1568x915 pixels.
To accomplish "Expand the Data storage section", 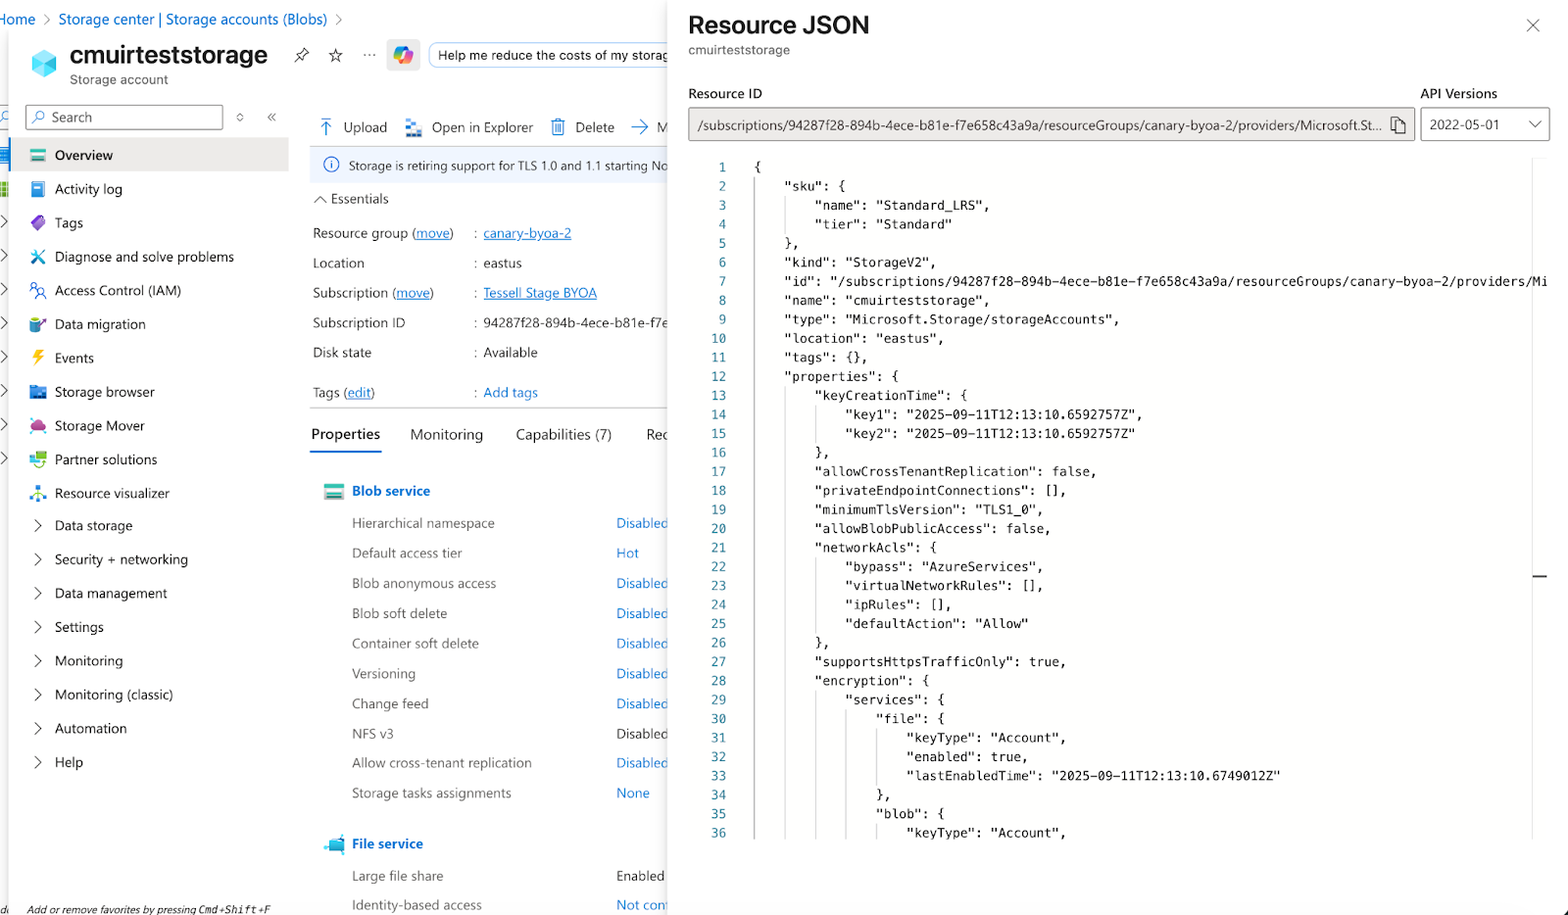I will pyautogui.click(x=93, y=526).
